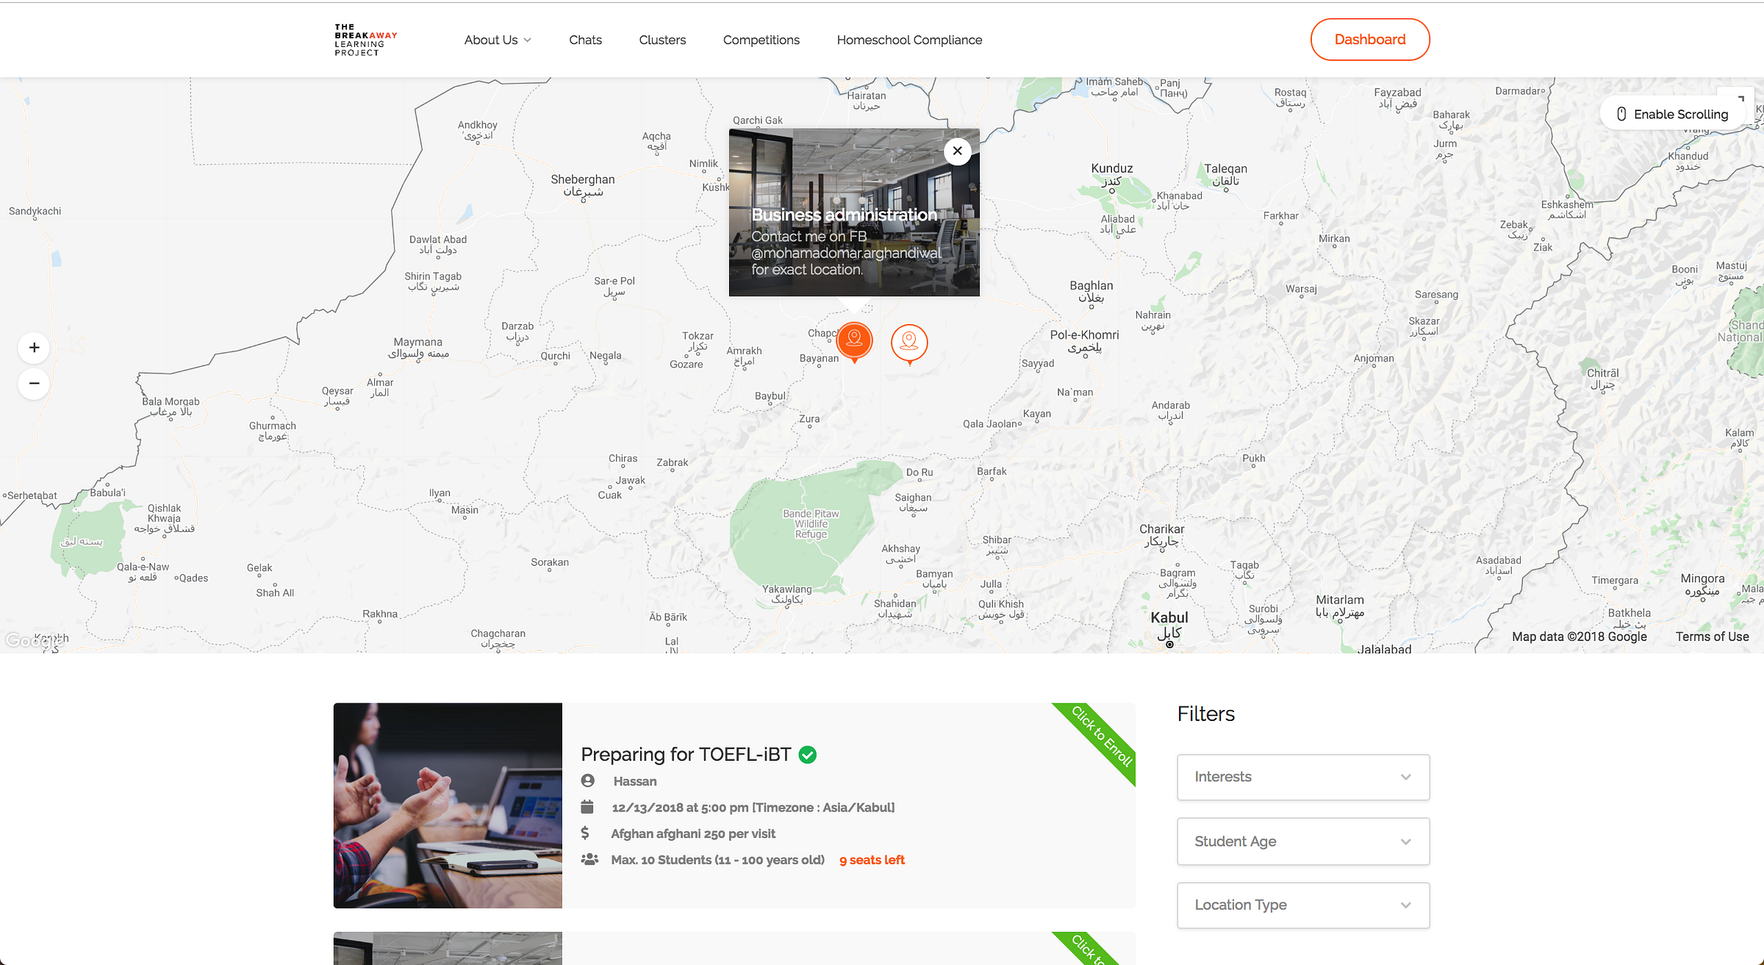
Task: Click the TOEFL-iBT class thumbnail image
Action: (448, 806)
